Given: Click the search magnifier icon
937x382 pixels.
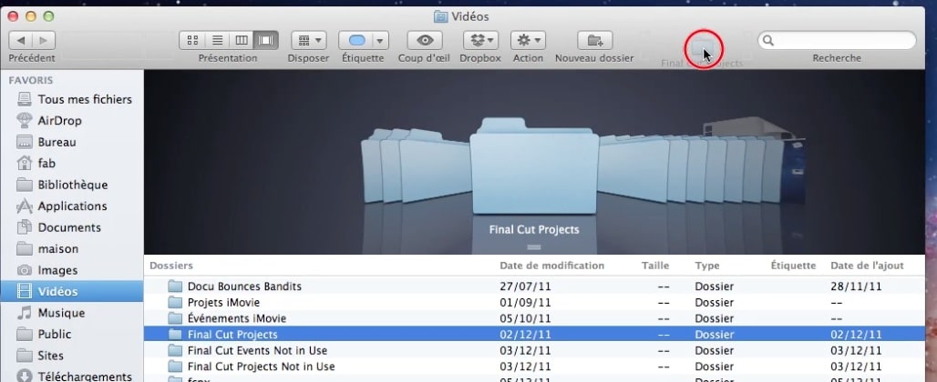Looking at the screenshot, I should coord(768,41).
